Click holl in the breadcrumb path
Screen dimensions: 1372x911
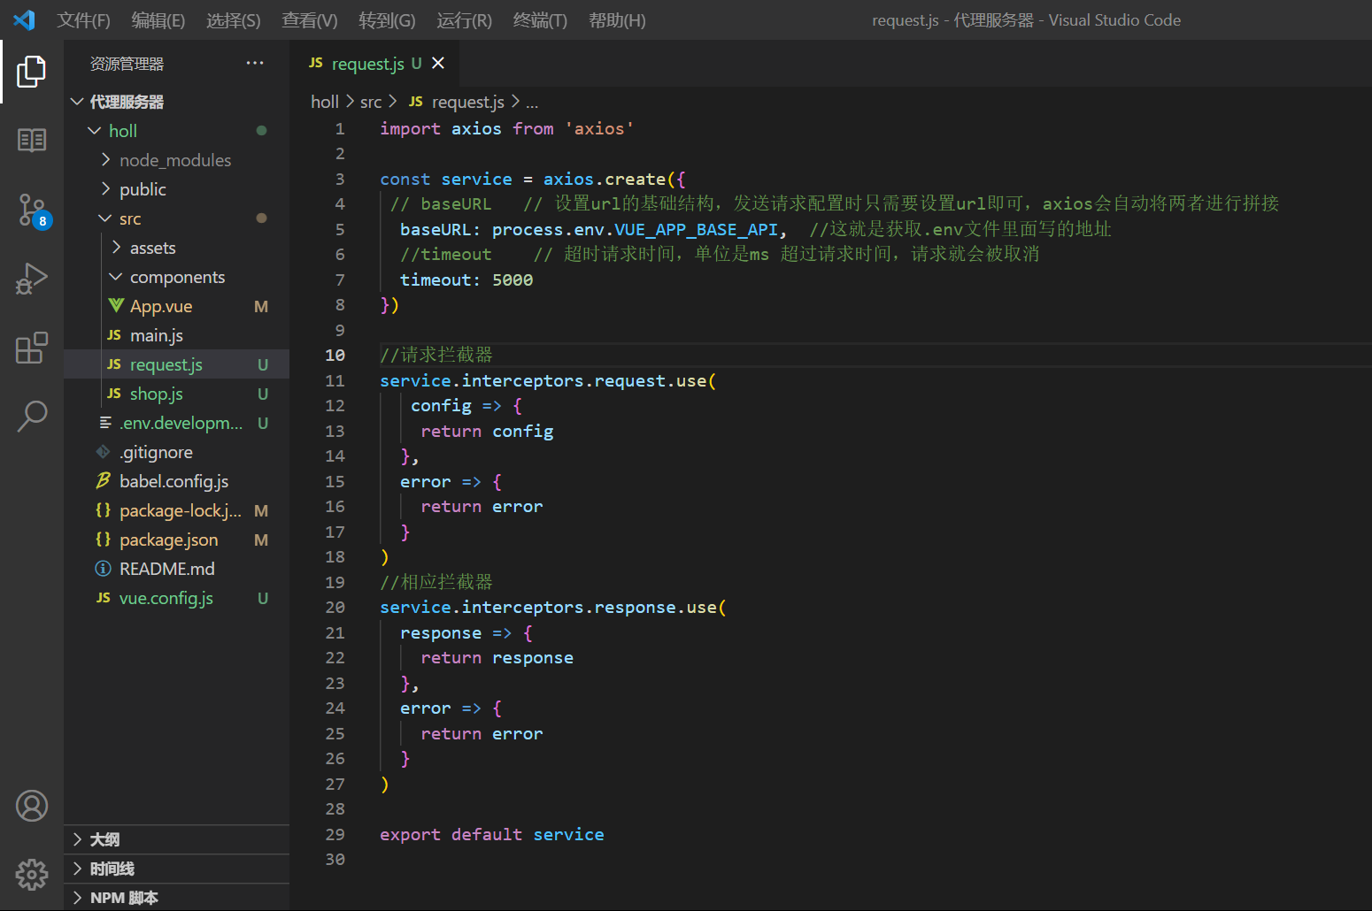[325, 102]
